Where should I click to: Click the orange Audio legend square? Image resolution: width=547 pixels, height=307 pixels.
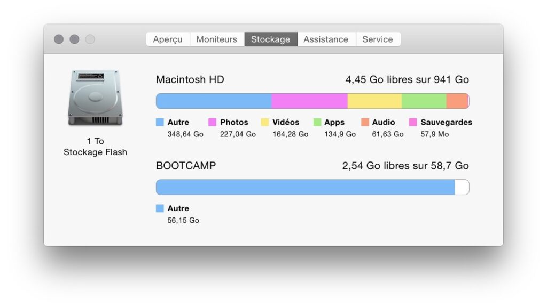[x=365, y=122]
